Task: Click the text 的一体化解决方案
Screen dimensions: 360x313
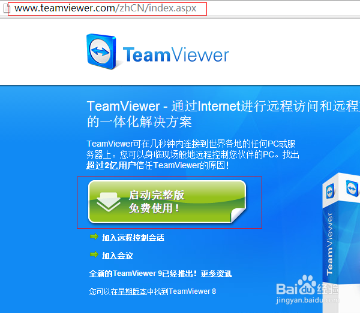Action: tap(139, 121)
